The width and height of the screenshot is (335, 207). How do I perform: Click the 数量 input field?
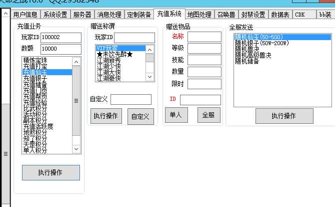click(x=204, y=72)
